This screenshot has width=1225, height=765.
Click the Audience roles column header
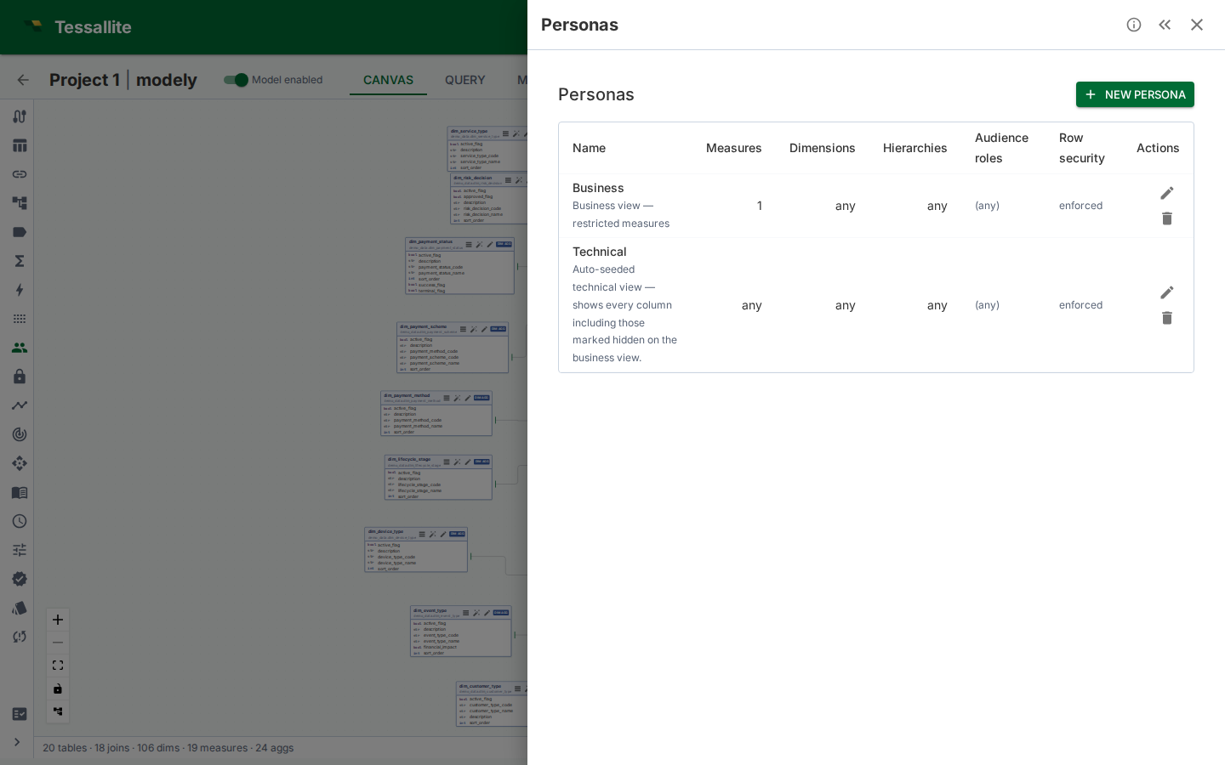pyautogui.click(x=1001, y=148)
